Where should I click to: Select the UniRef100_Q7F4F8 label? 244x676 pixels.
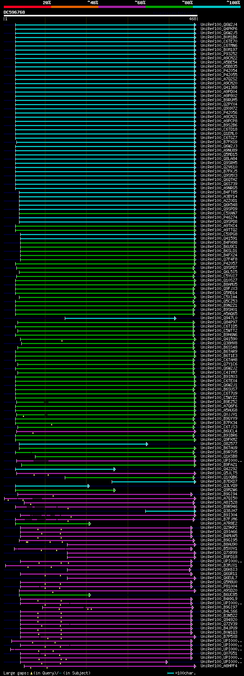pyautogui.click(x=219, y=259)
